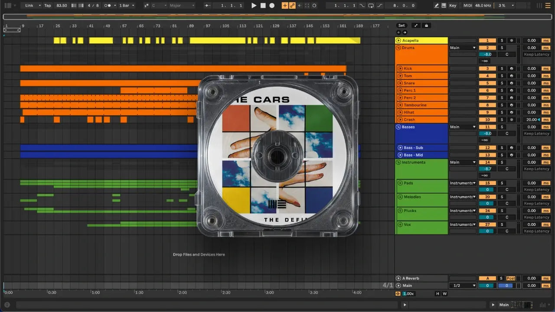
Task: Click the tempo field 83.50
Action: click(62, 6)
